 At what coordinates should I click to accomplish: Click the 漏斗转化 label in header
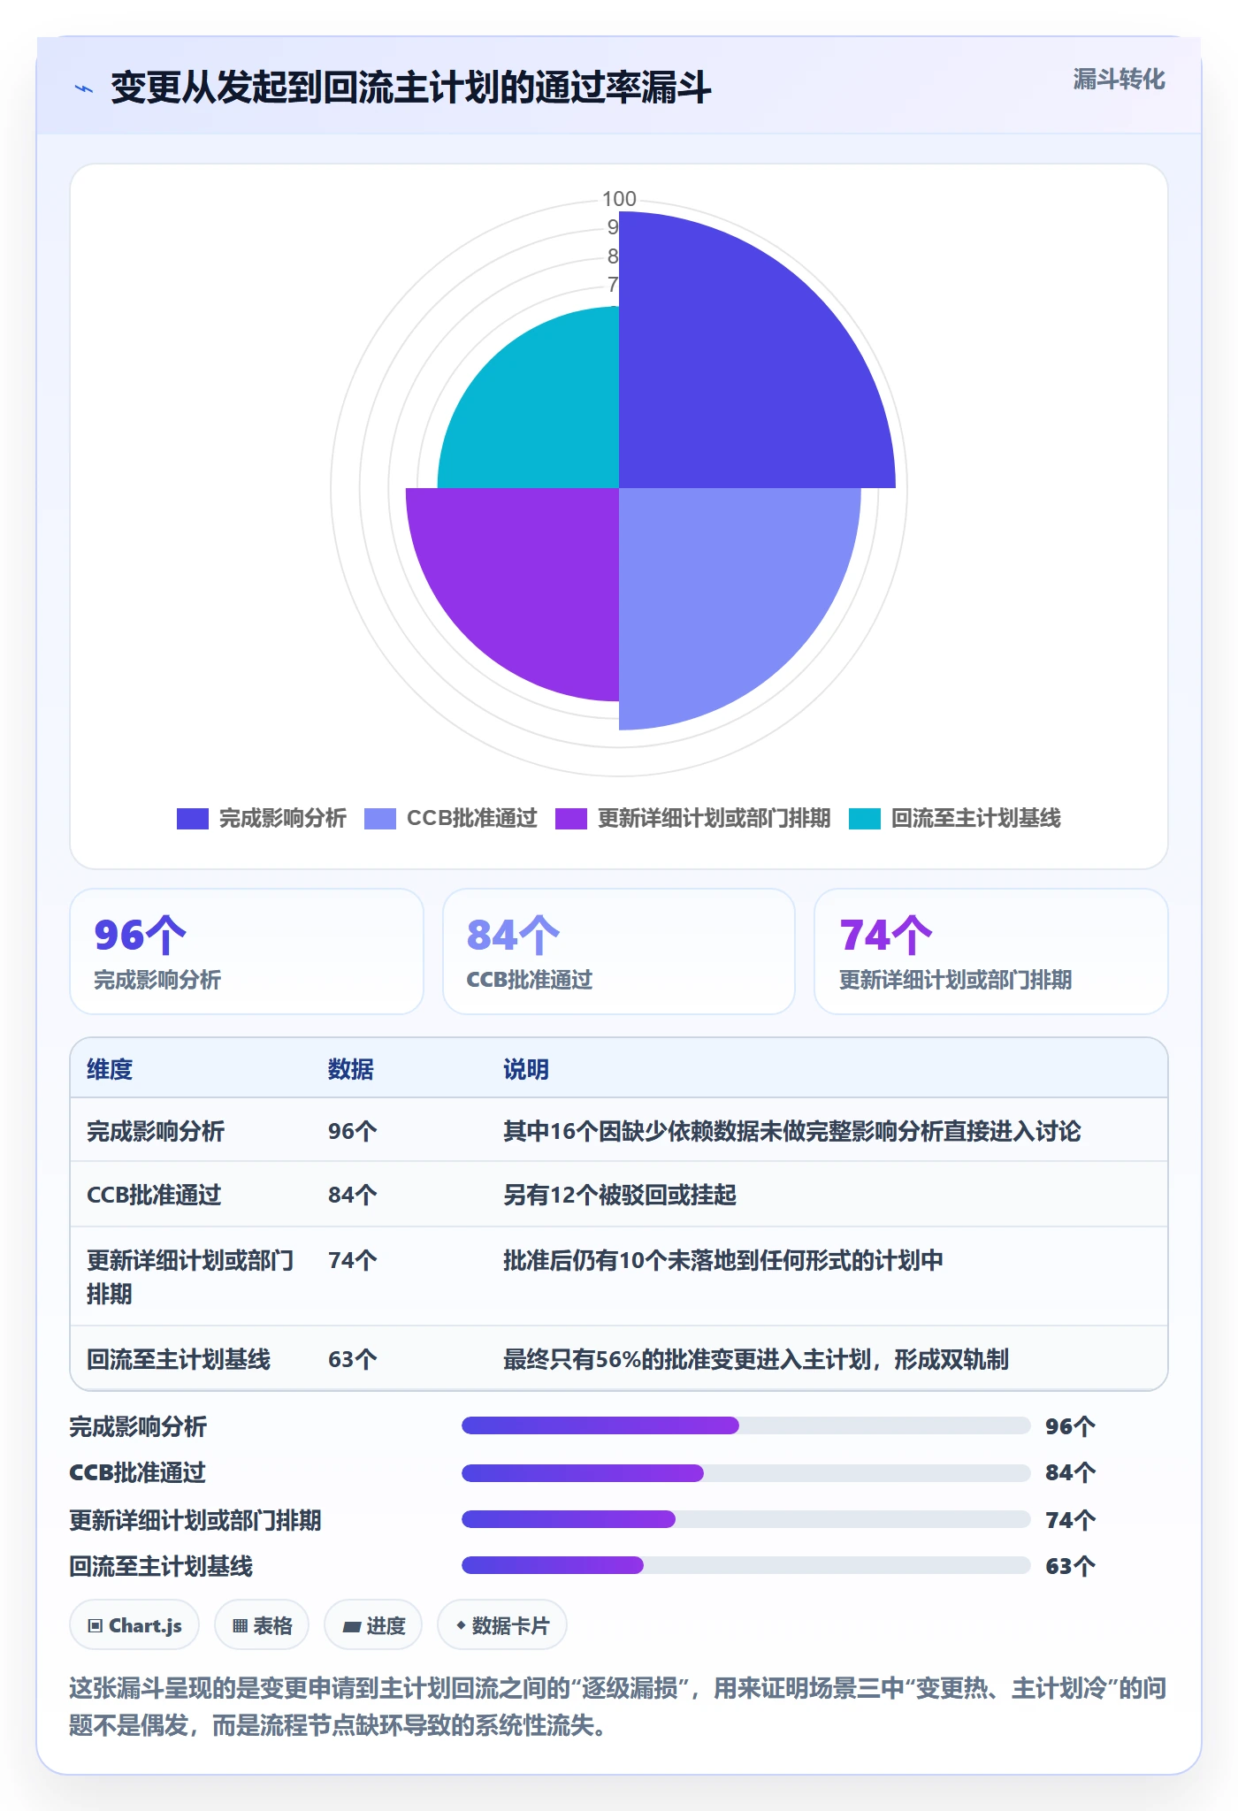(1119, 80)
